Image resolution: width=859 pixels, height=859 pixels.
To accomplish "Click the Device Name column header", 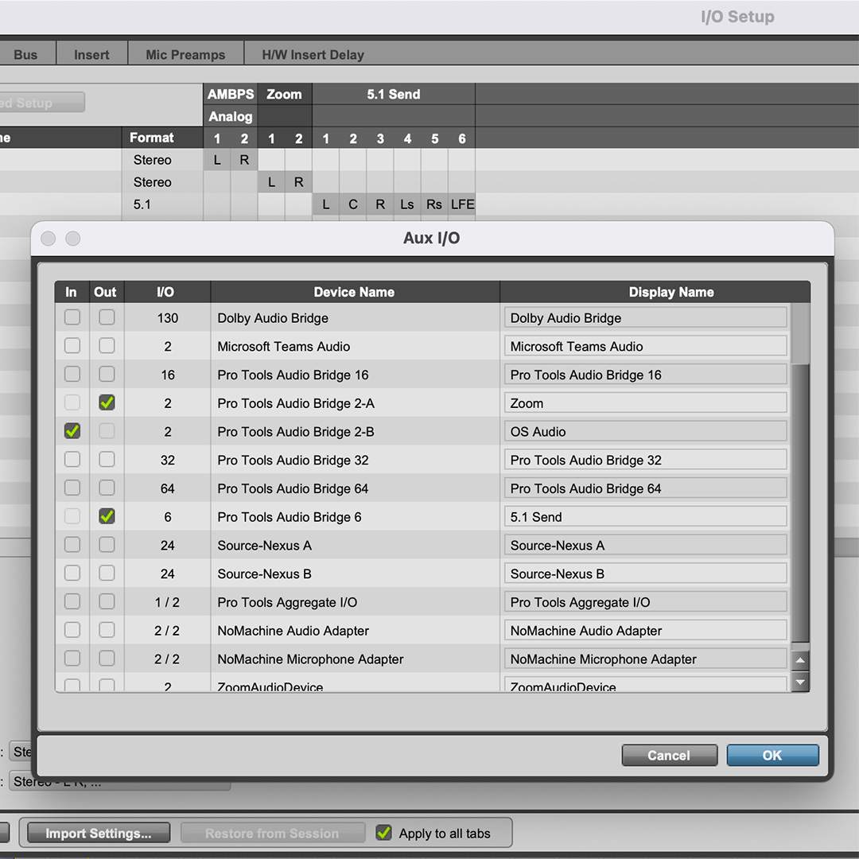I will 354,292.
